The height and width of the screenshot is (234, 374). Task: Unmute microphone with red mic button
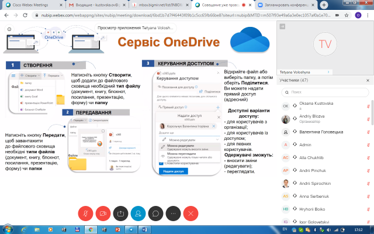85,214
